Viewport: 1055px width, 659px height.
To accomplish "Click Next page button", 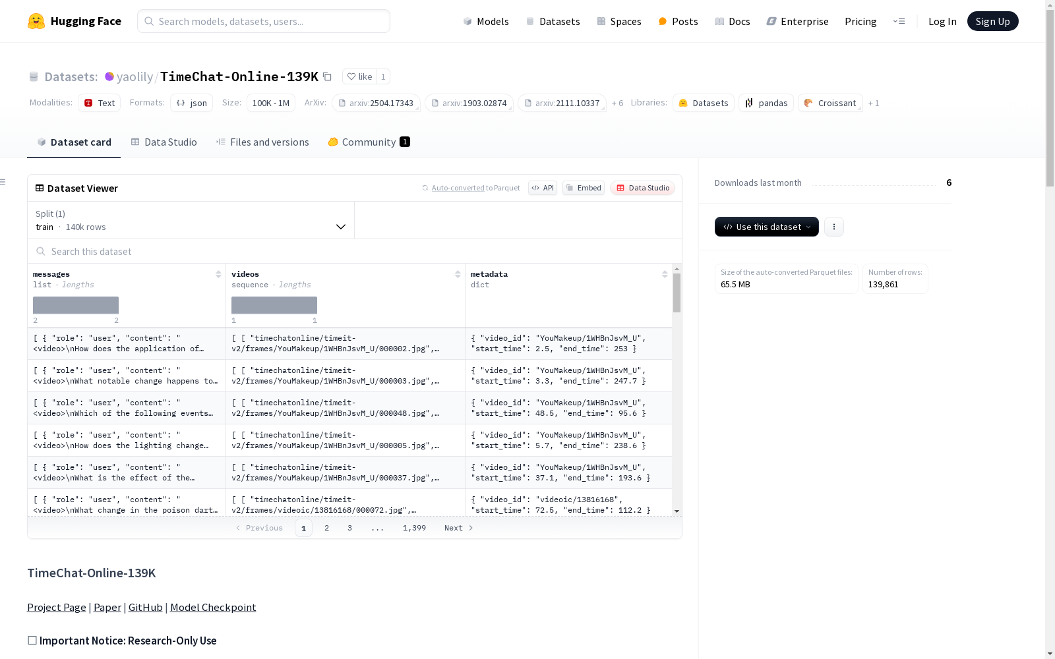I will 459,528.
